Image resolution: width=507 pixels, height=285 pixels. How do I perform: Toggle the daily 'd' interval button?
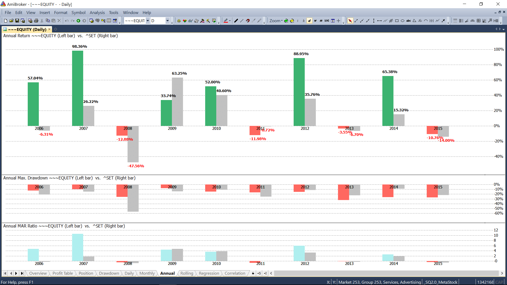click(309, 21)
